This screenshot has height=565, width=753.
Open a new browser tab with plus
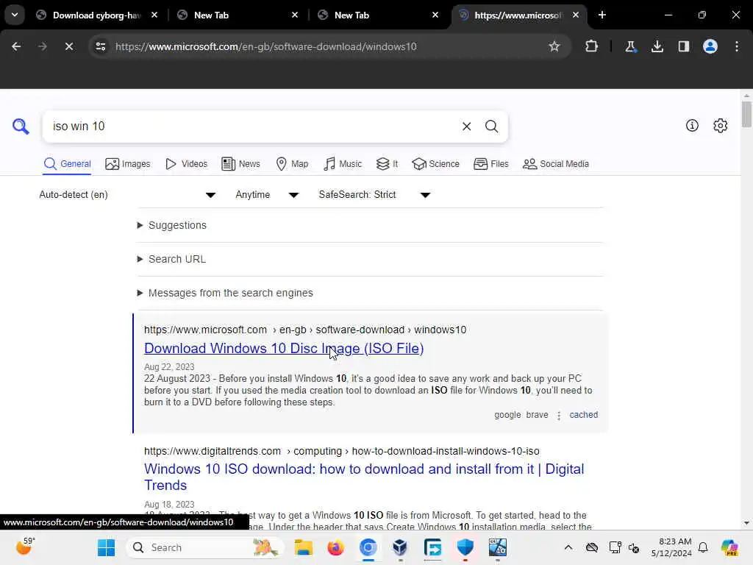(602, 15)
